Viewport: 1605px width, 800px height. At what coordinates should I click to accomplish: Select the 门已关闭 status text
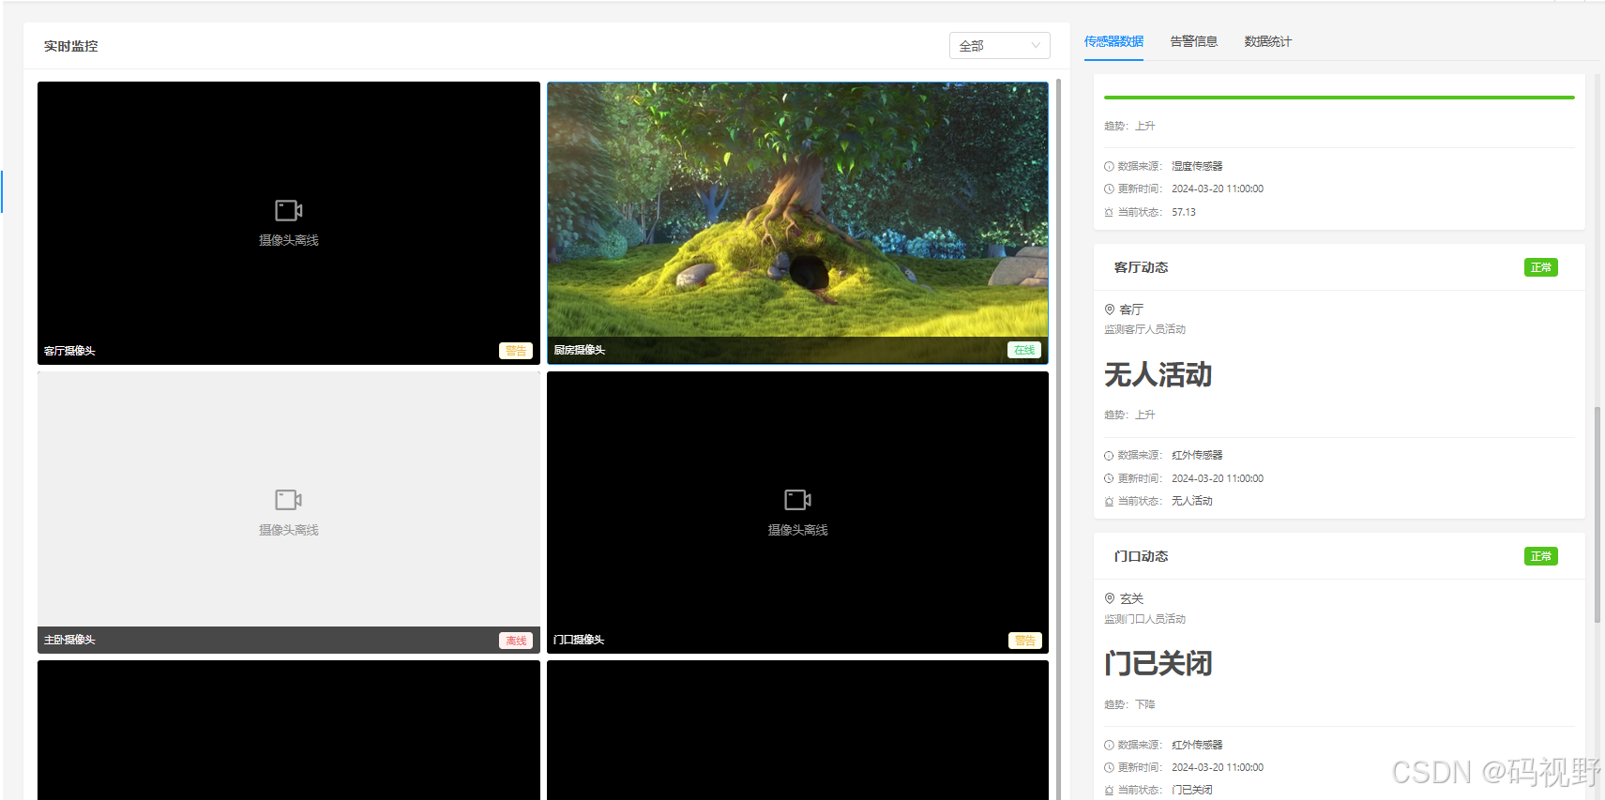(x=1158, y=664)
